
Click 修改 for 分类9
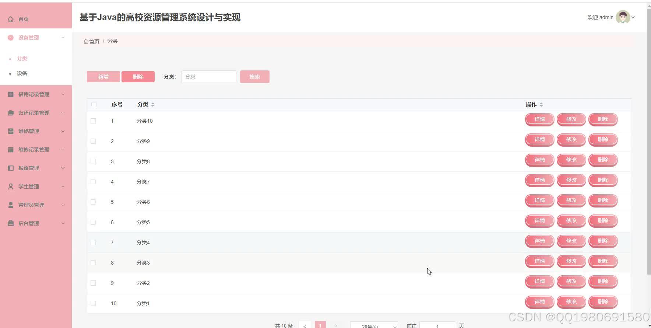pyautogui.click(x=571, y=140)
